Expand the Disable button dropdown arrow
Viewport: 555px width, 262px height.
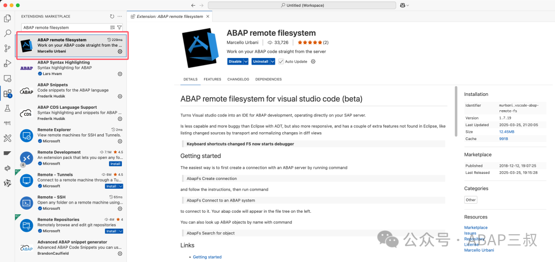(246, 62)
